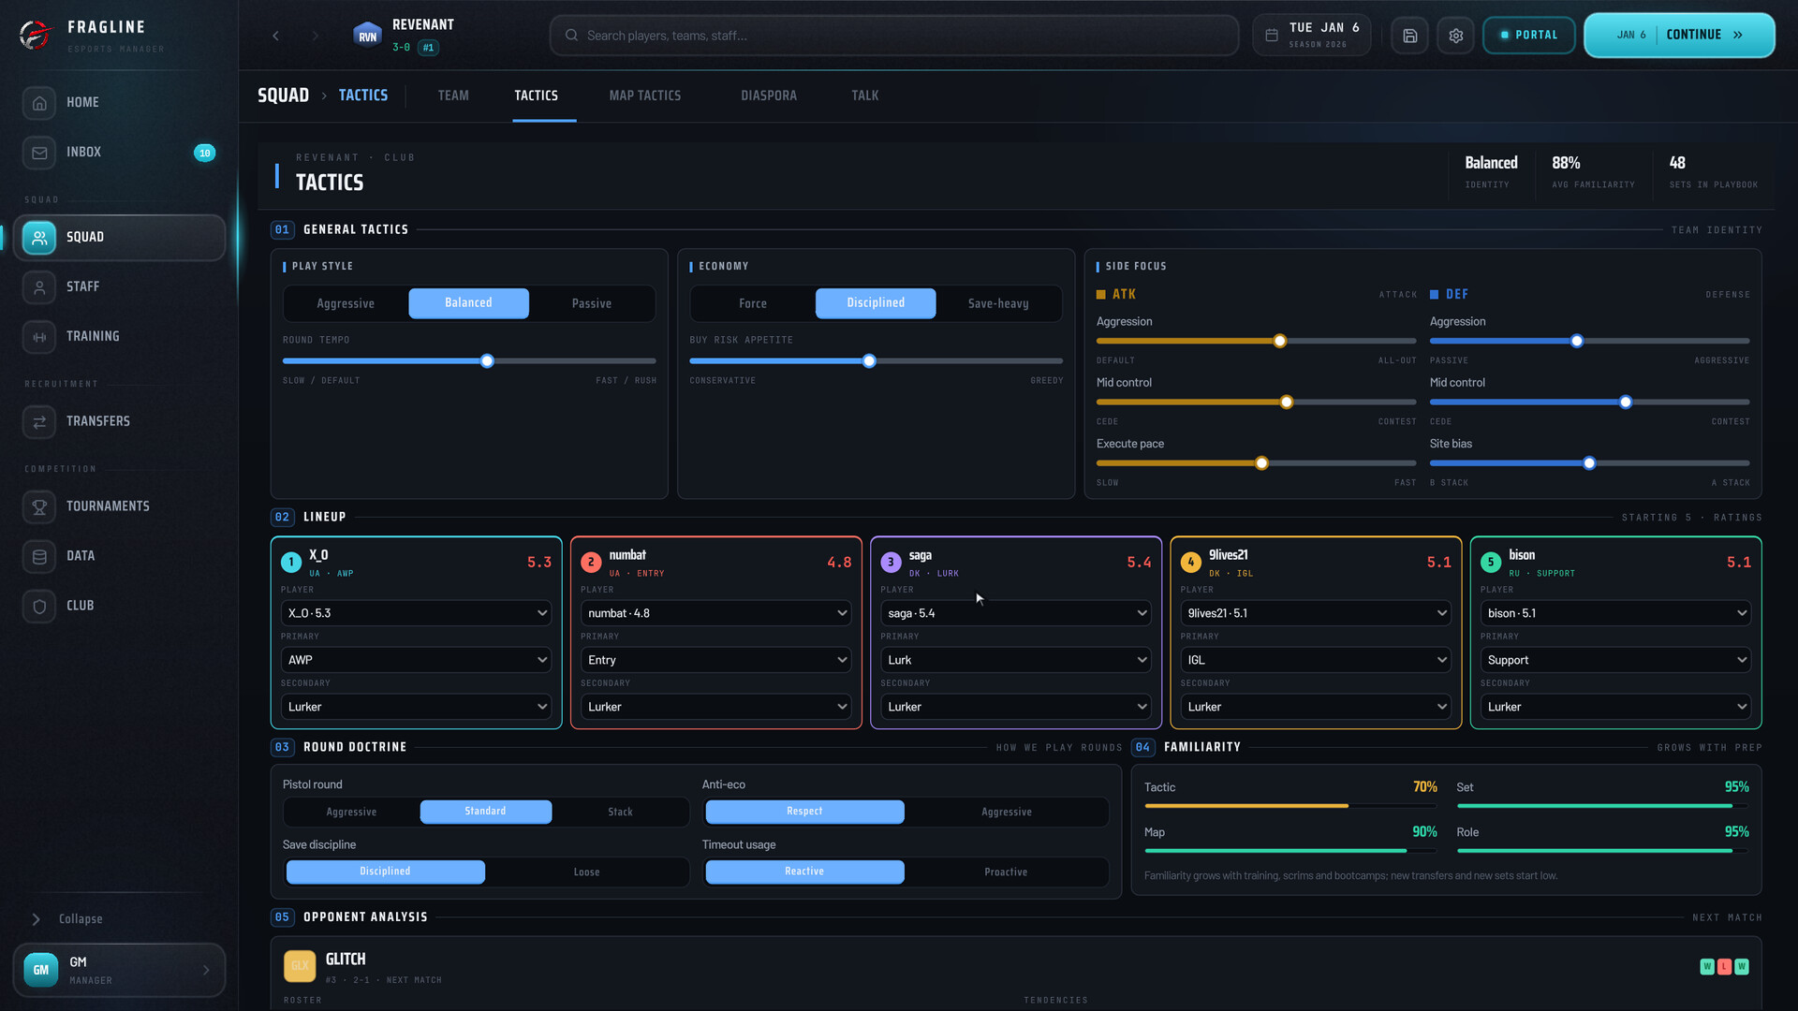
Task: Set play style to Passive
Action: [592, 303]
